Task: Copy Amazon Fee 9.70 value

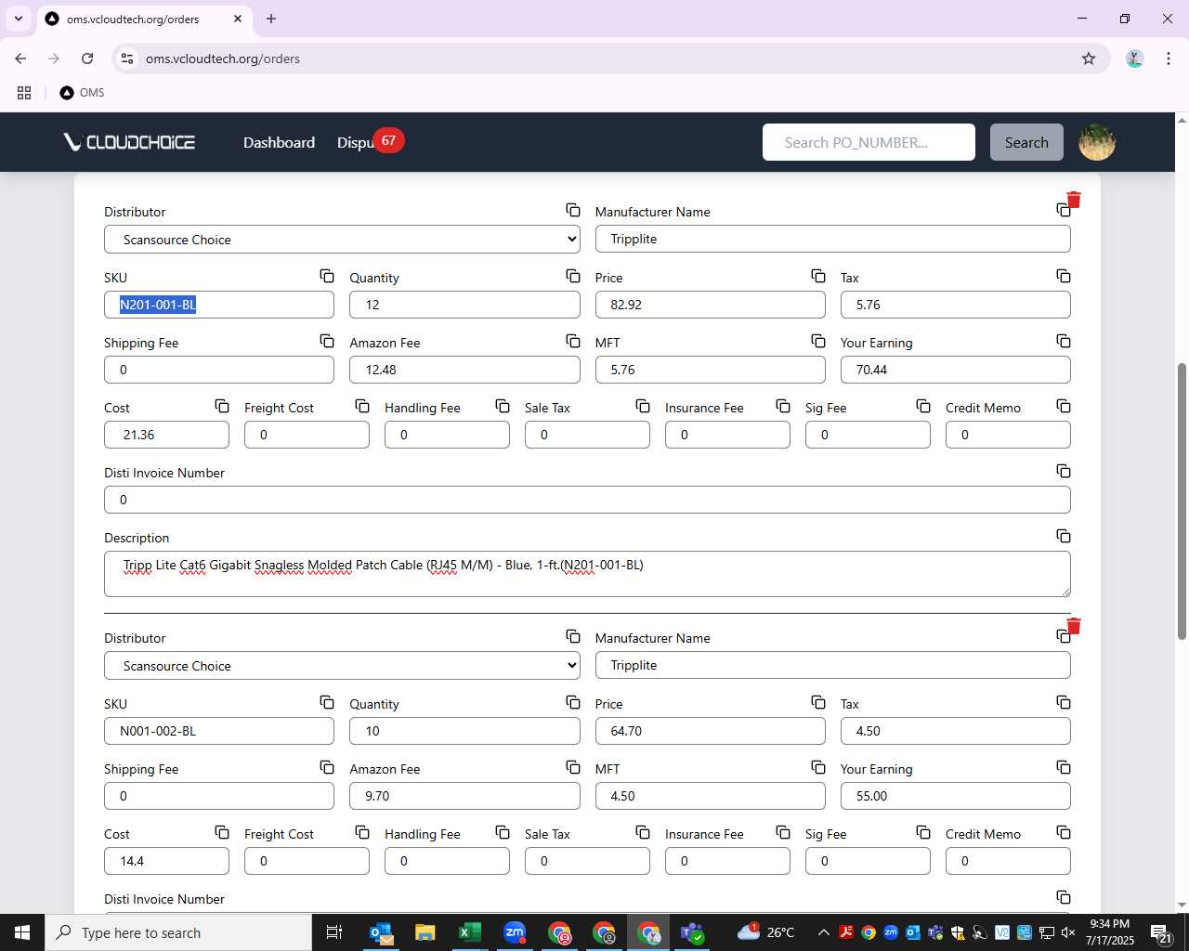Action: tap(573, 767)
